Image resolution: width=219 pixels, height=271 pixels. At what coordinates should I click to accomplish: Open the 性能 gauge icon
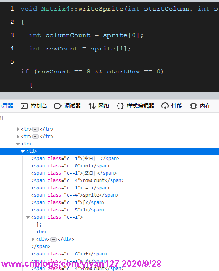click(x=165, y=106)
